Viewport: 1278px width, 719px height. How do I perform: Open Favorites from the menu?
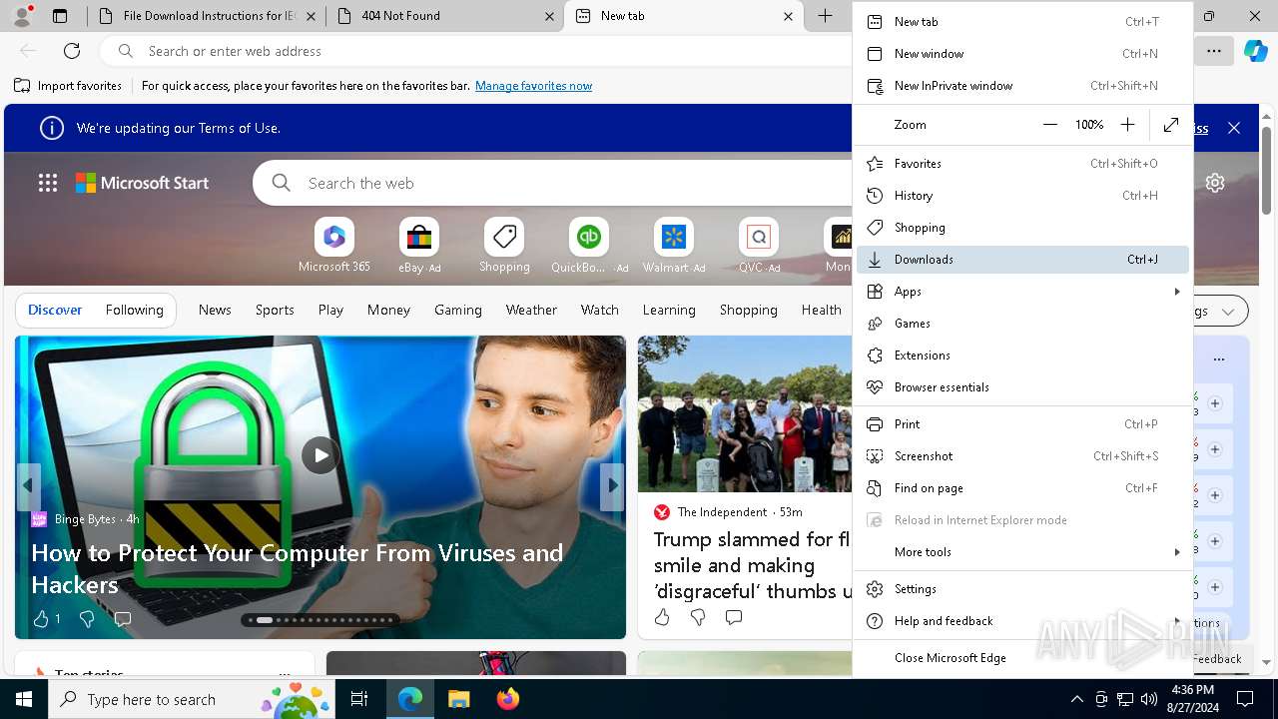1022,164
